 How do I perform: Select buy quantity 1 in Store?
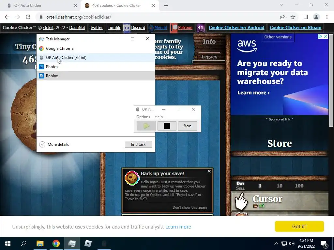click(x=260, y=186)
